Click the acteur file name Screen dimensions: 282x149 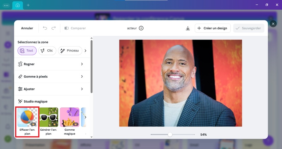coord(132,28)
